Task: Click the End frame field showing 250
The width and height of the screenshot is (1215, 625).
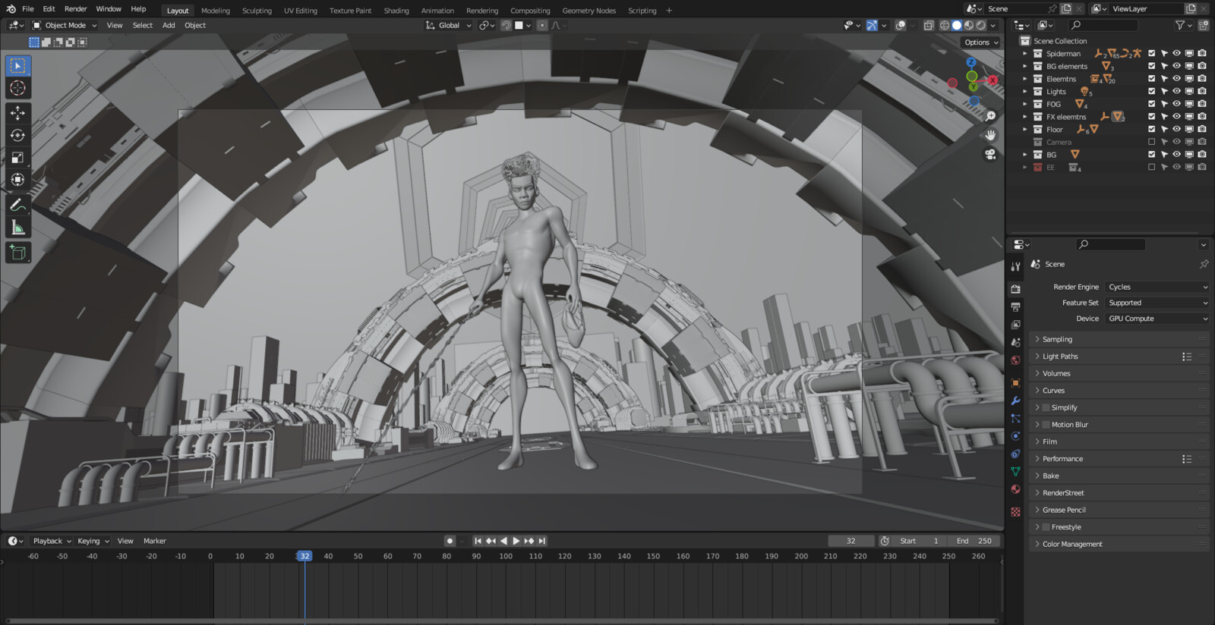Action: point(974,541)
